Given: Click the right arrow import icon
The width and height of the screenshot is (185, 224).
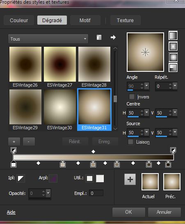Looking at the screenshot, I should pos(113,37).
